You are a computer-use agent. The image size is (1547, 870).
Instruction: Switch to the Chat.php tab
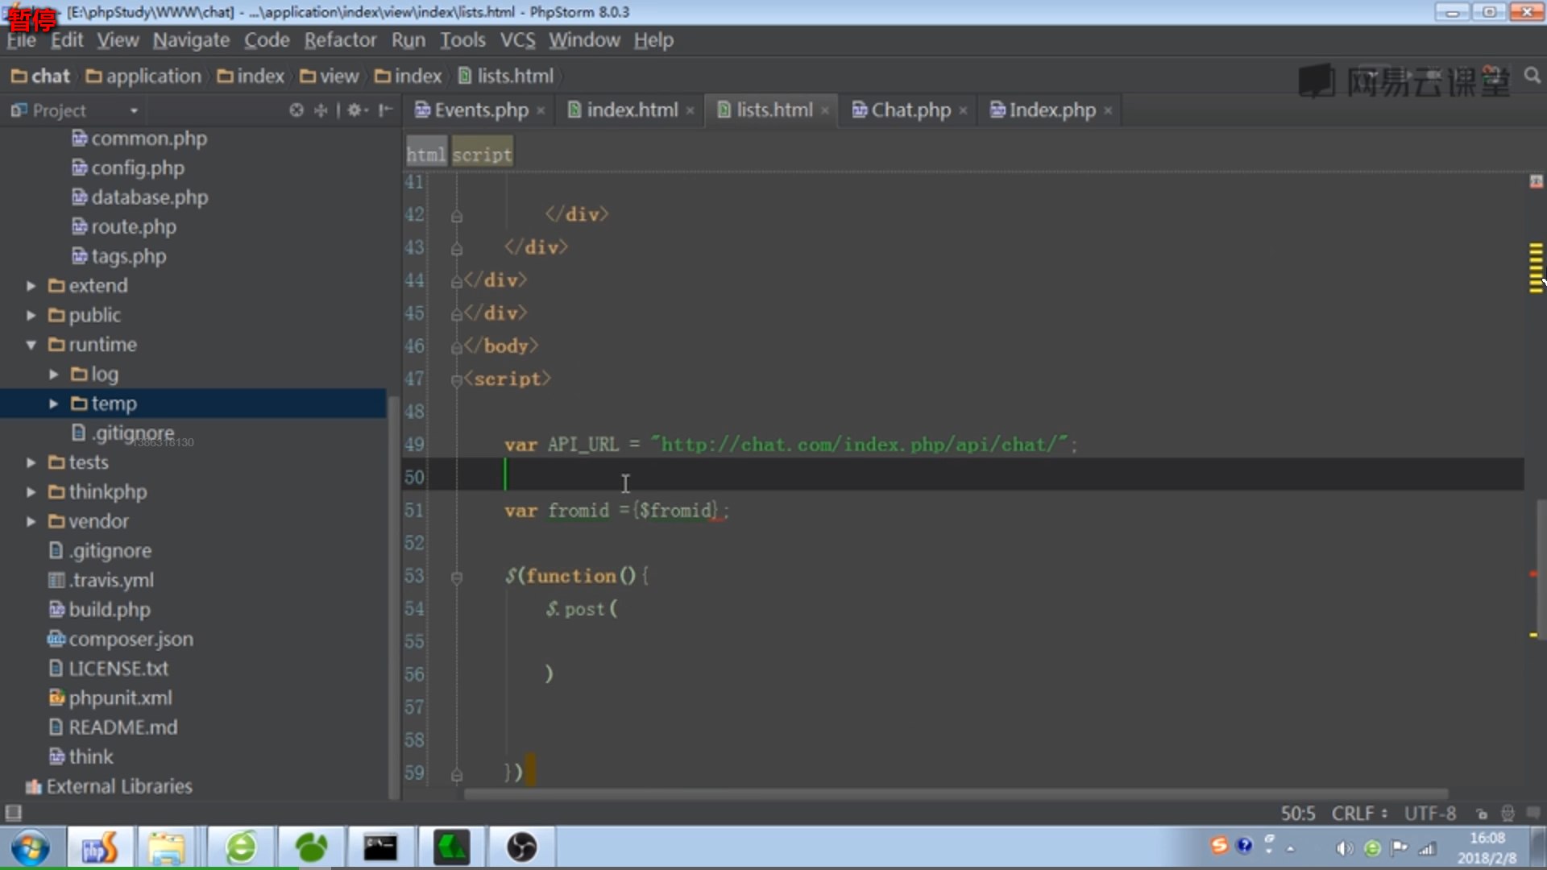910,110
